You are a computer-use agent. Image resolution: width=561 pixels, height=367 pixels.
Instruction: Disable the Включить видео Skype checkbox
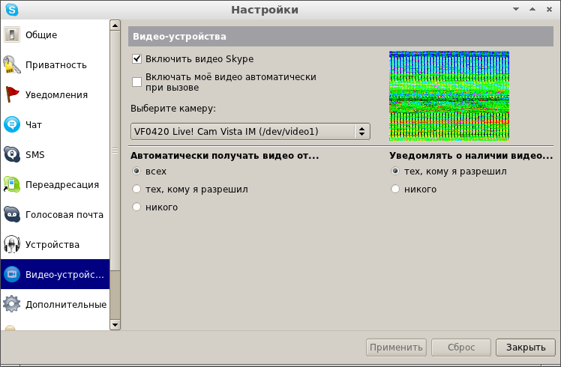tap(137, 59)
